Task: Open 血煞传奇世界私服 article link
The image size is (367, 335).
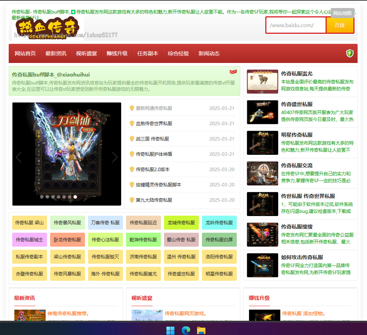Action: click(x=154, y=123)
